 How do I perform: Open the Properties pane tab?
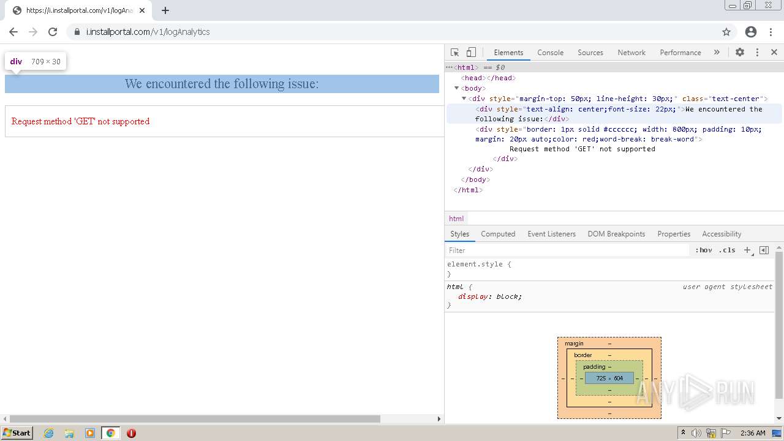click(674, 234)
